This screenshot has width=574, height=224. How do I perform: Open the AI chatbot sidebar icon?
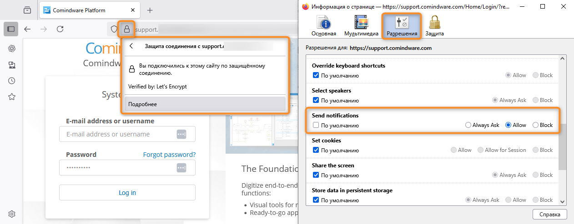tap(12, 49)
